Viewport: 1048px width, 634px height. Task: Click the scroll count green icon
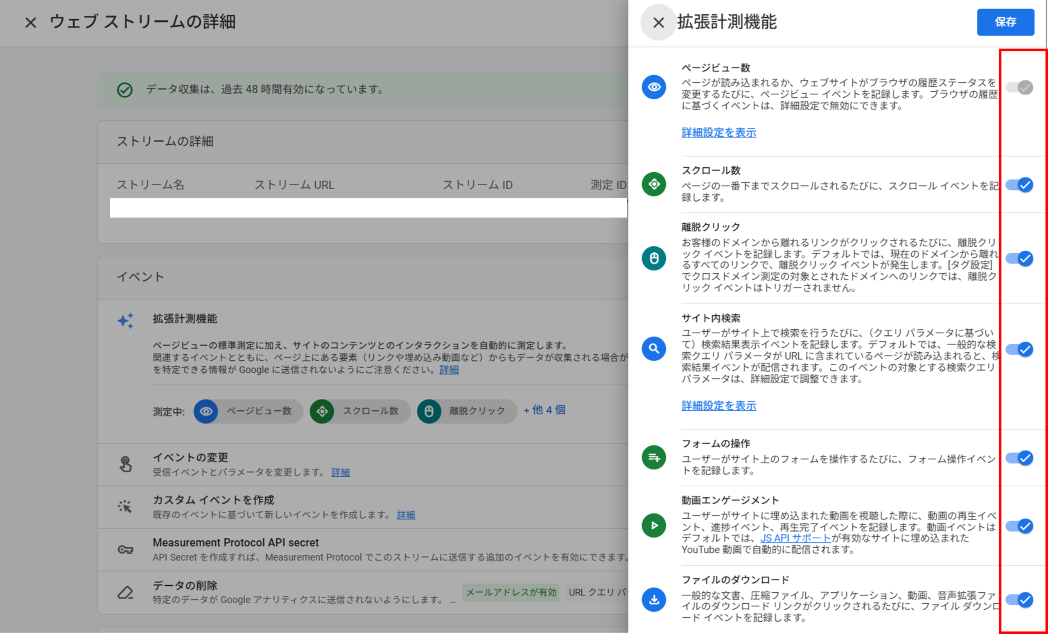654,184
